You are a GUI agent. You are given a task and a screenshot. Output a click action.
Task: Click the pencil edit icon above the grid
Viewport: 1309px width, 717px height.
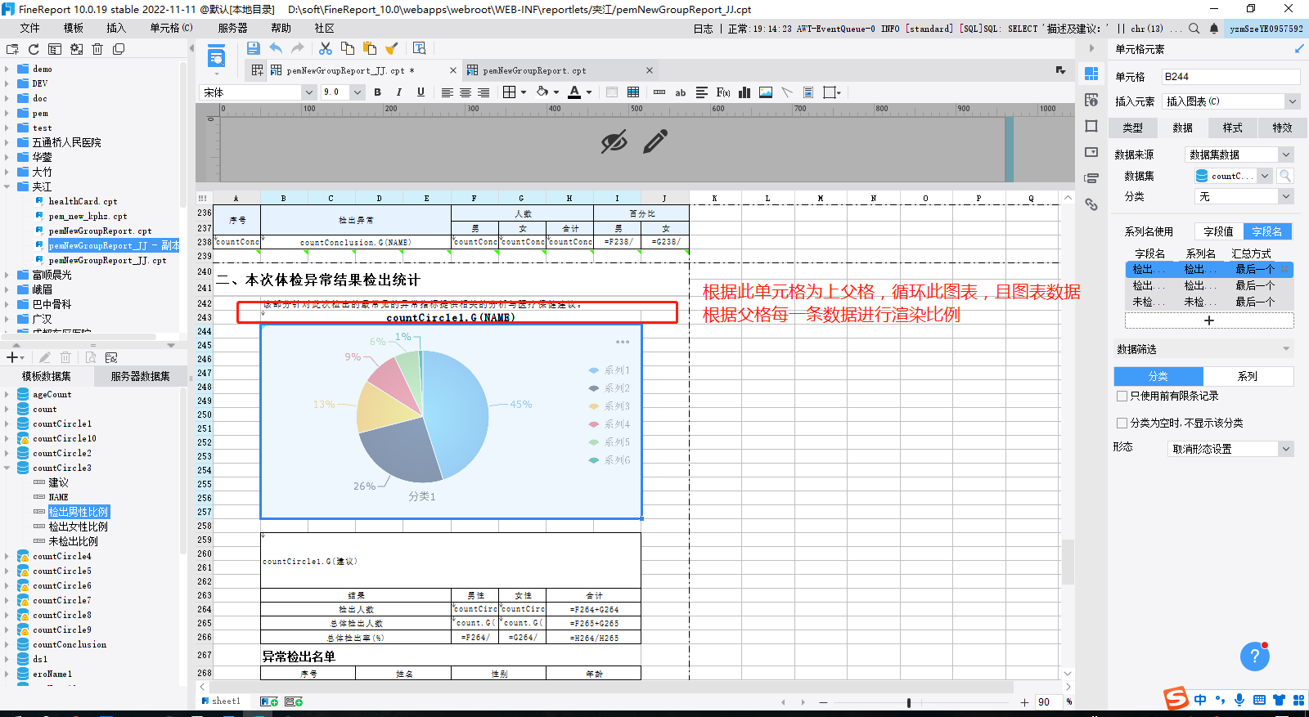(x=655, y=141)
